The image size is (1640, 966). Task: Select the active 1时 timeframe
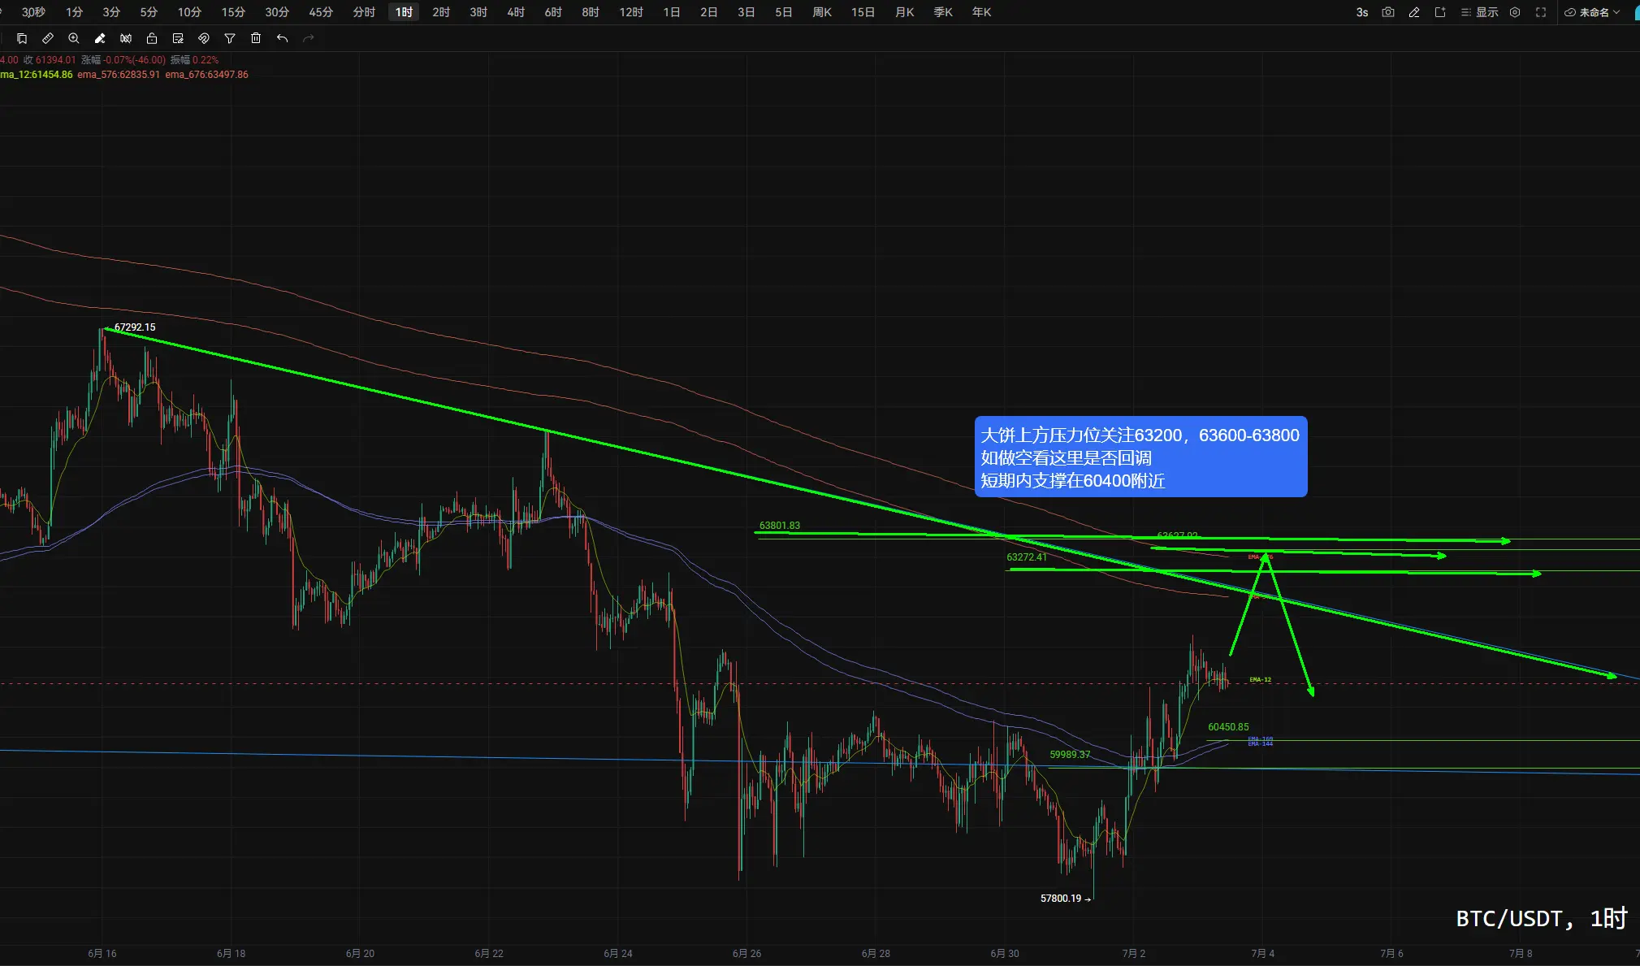405,12
